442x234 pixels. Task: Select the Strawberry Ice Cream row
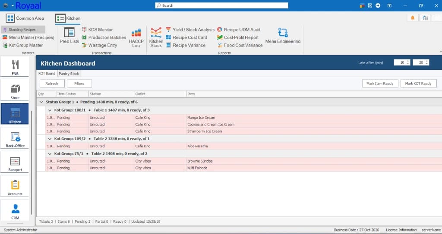tap(243, 131)
